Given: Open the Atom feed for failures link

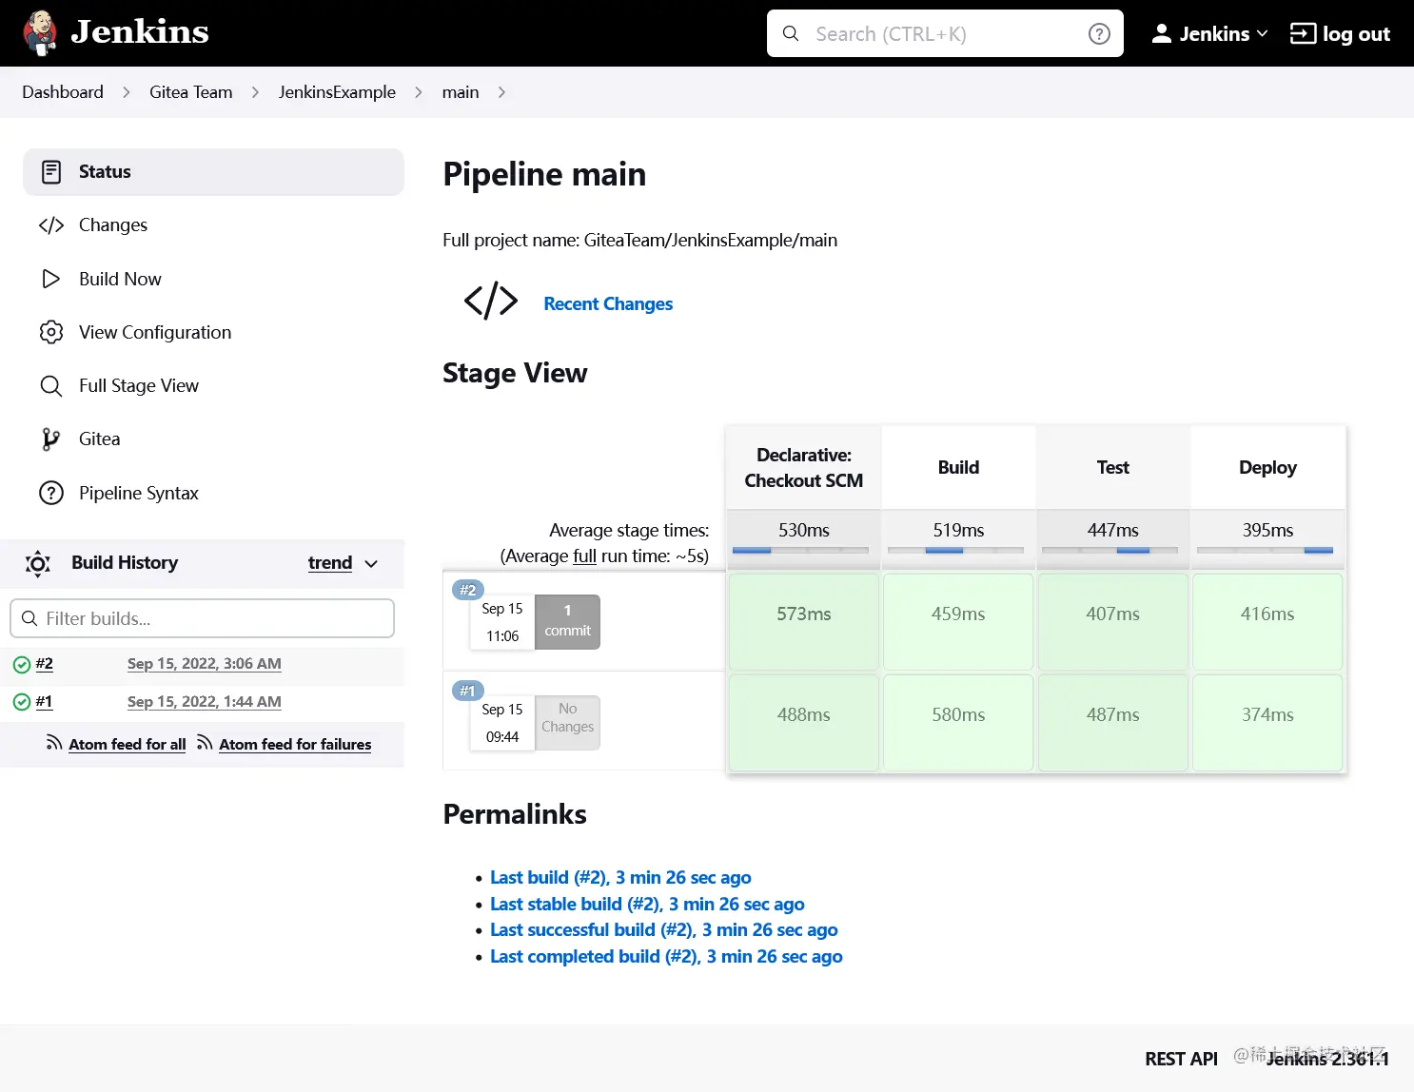Looking at the screenshot, I should [295, 744].
